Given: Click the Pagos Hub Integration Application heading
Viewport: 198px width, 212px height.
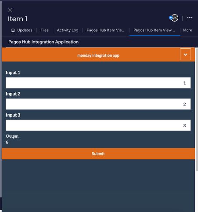Looking at the screenshot, I should [x=43, y=42].
